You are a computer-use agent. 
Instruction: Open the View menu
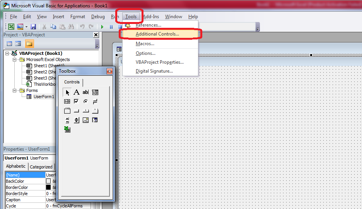42,17
